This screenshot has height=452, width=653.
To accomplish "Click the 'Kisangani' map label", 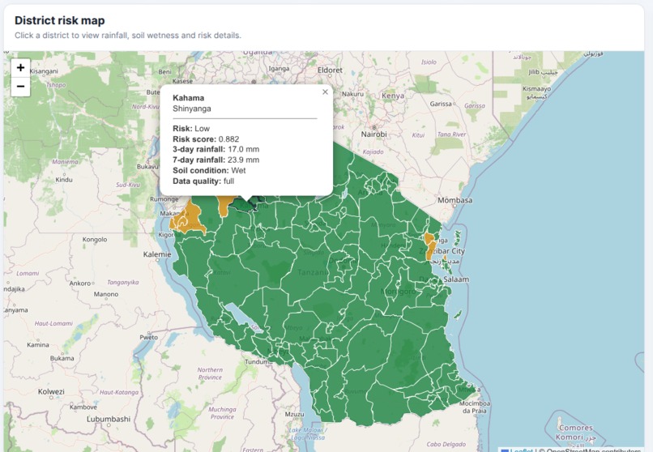I will click(x=44, y=71).
